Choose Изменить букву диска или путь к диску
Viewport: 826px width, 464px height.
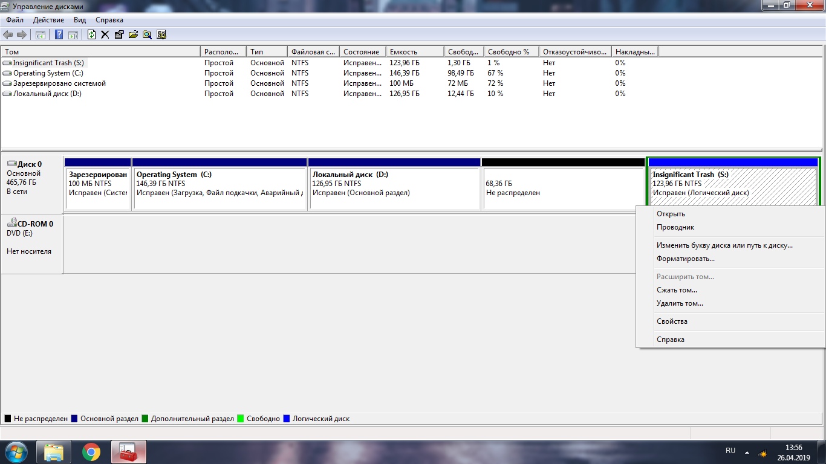point(730,245)
